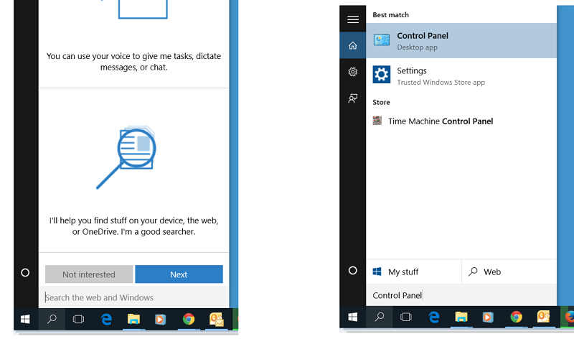Click the Feedback icon in Cortana sidebar
The height and width of the screenshot is (339, 574).
click(x=352, y=98)
